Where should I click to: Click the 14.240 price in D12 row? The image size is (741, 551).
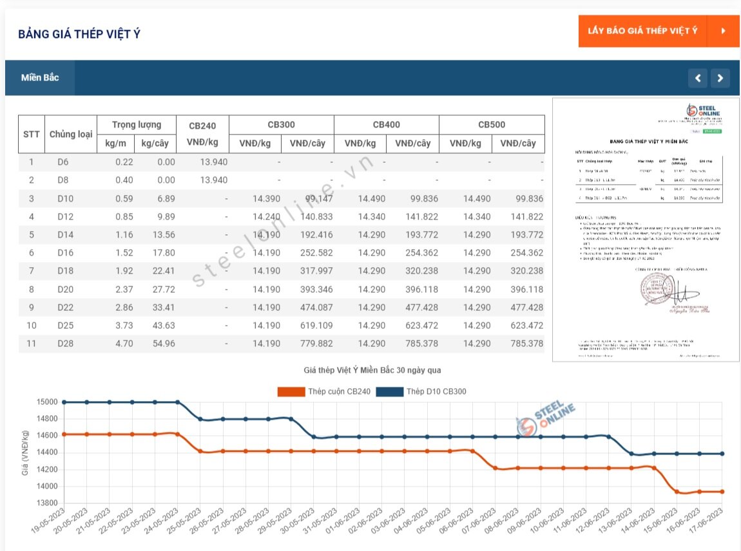pyautogui.click(x=266, y=217)
